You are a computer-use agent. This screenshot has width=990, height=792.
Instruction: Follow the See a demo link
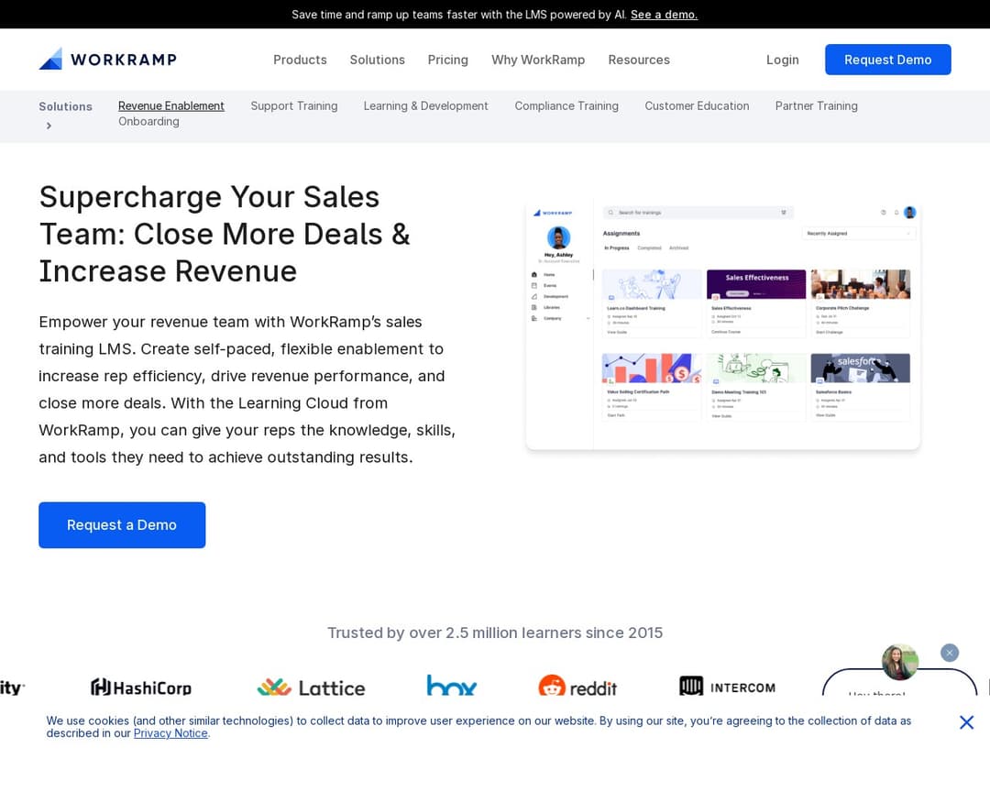click(664, 15)
